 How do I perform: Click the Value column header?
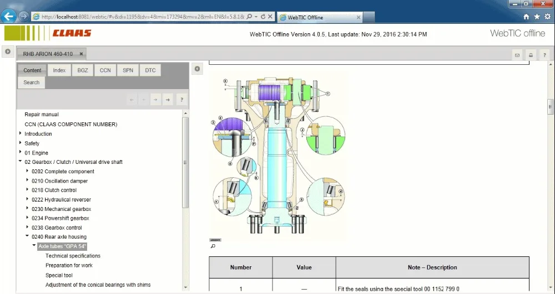(x=304, y=267)
